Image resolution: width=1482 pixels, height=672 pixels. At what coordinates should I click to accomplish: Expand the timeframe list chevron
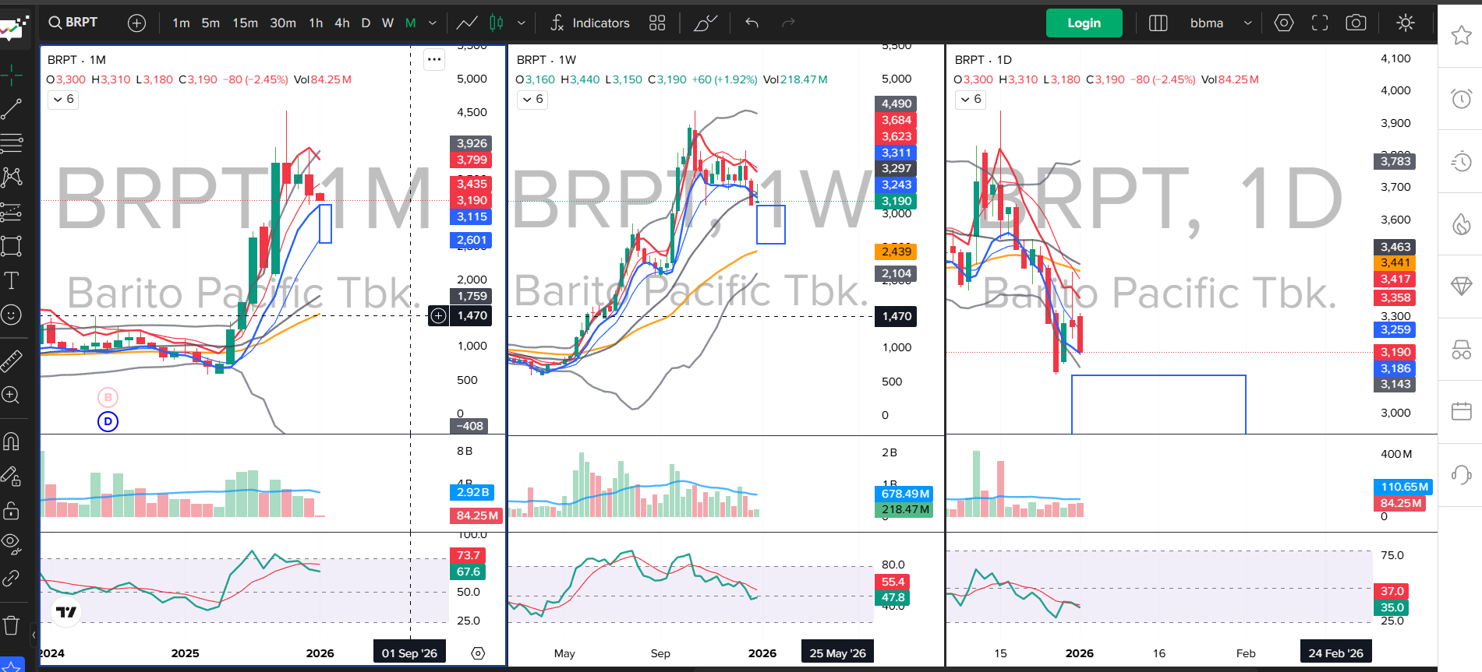click(x=433, y=23)
